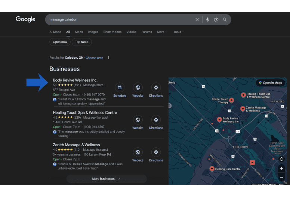
Task: Open Website globe for Zenith Massage & Wellness
Action: 138,152
